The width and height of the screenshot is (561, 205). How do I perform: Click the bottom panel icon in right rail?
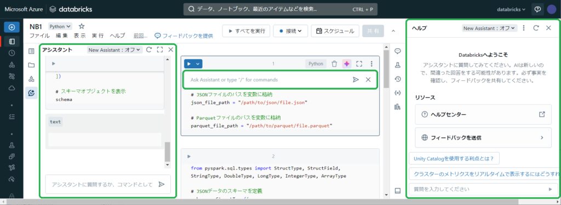[398, 191]
